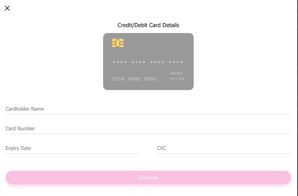Click YOUR NAME HERE on card preview
This screenshot has width=298, height=196.
134,79
